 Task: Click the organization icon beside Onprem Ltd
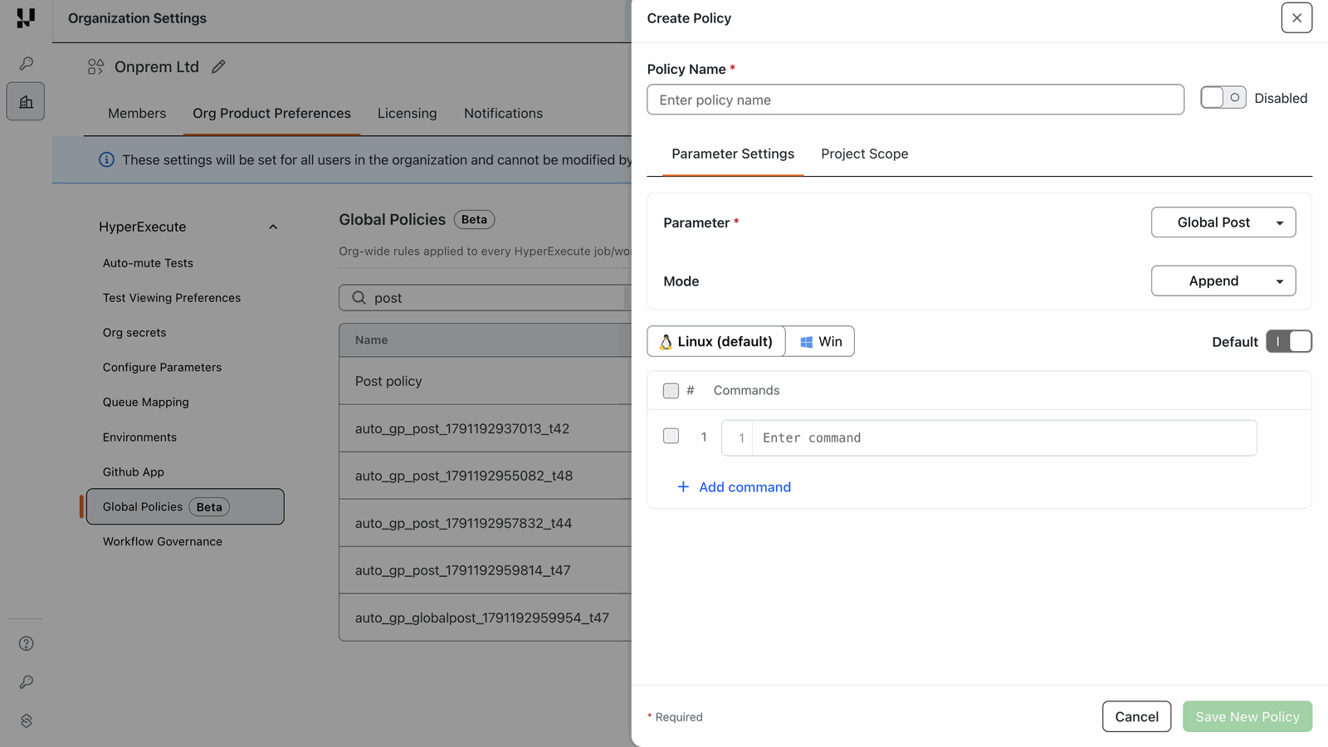95,66
